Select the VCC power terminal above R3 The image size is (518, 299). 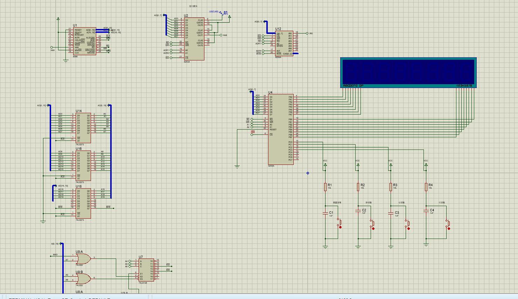391,164
